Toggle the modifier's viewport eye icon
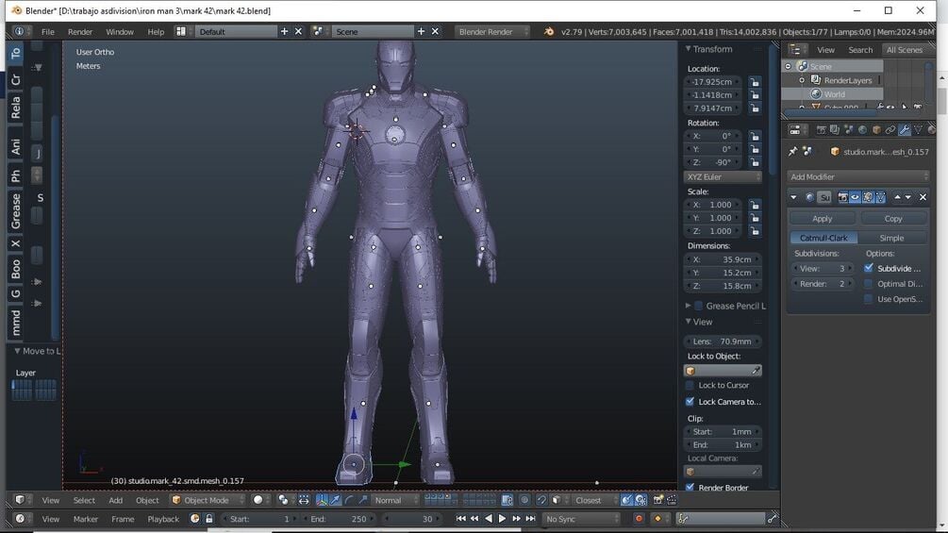Viewport: 948px width, 533px height. click(855, 197)
